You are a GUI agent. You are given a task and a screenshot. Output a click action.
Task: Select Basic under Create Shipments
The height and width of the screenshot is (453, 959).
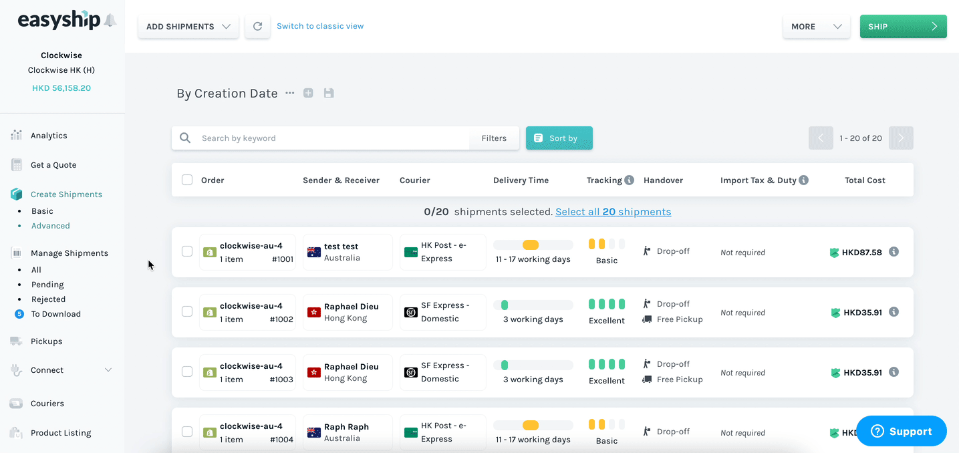coord(42,211)
